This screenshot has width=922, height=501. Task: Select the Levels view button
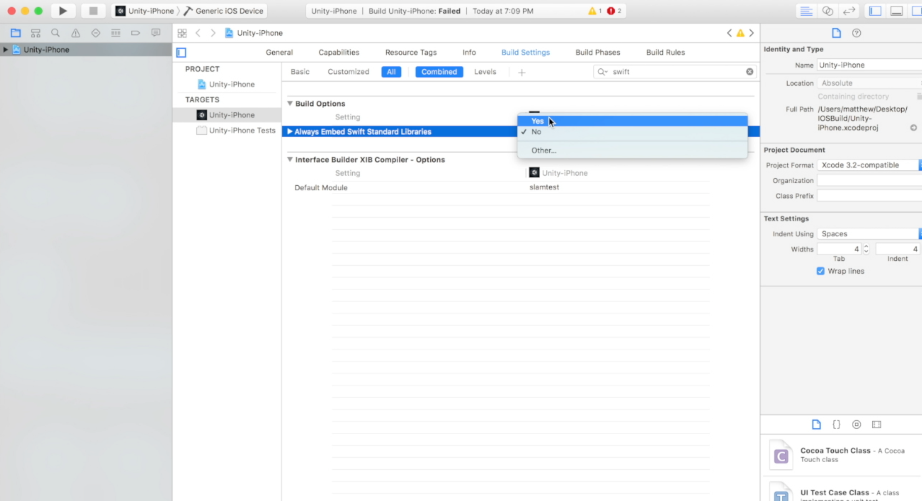click(x=485, y=72)
